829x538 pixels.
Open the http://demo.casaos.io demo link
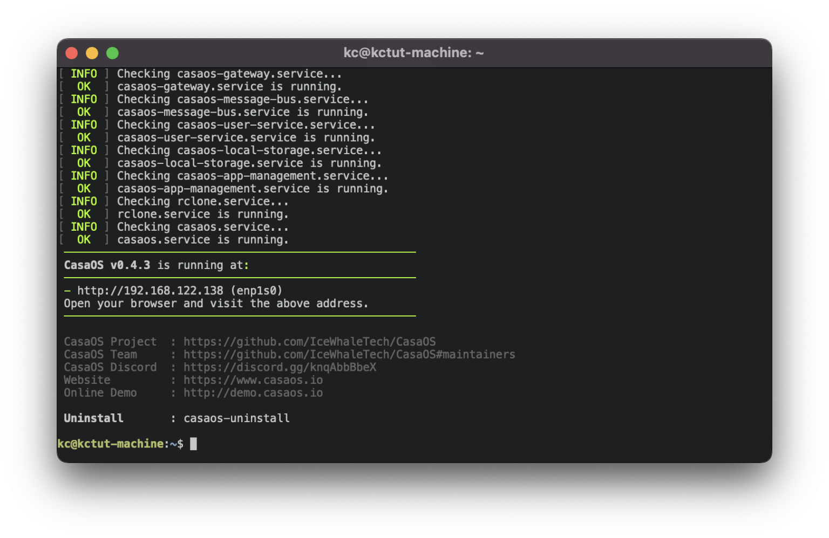click(x=253, y=393)
